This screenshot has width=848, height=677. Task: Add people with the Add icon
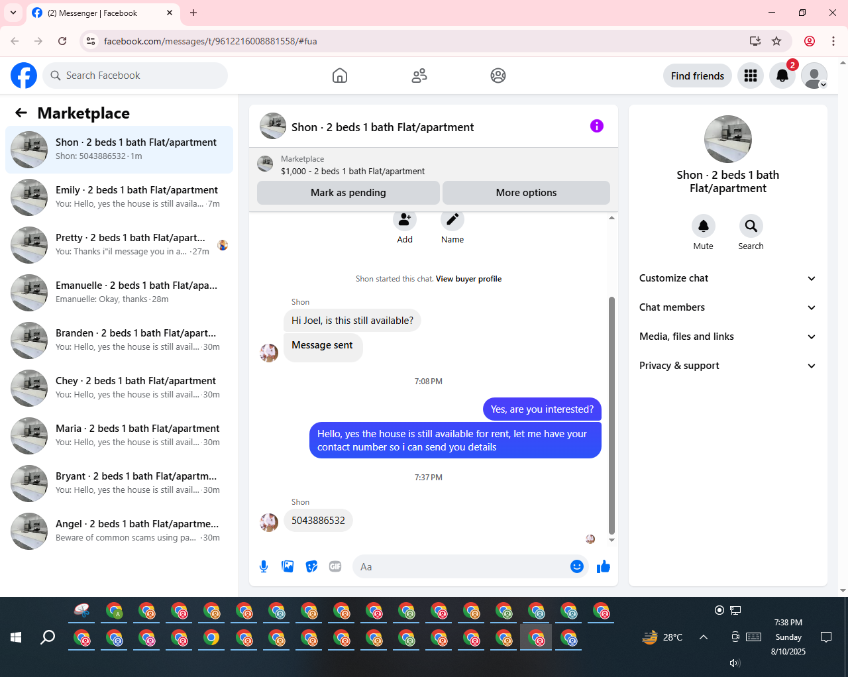pos(405,221)
